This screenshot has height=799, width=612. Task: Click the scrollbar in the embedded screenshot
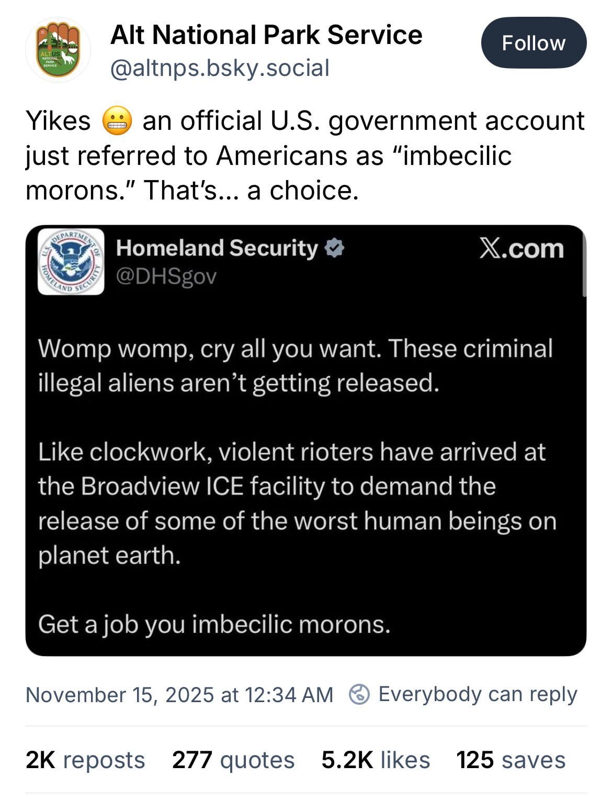583,267
